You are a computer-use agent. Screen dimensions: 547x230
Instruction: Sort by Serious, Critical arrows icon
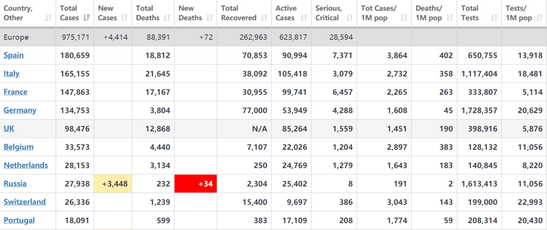pyautogui.click(x=349, y=18)
